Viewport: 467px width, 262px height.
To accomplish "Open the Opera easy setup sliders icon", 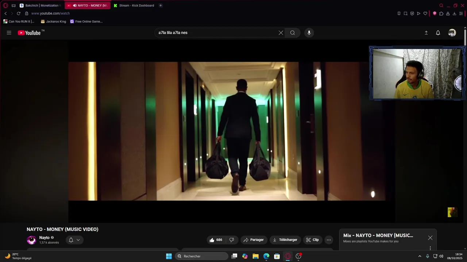I will [x=461, y=13].
